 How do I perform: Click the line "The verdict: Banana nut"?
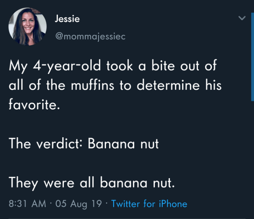pos(84,144)
